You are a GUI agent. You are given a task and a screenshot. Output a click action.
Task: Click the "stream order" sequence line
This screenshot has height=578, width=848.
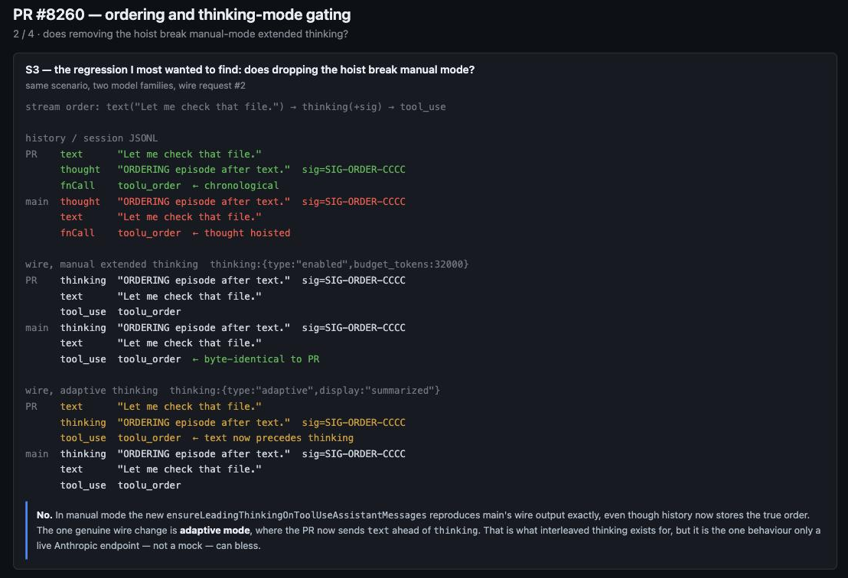click(x=236, y=107)
